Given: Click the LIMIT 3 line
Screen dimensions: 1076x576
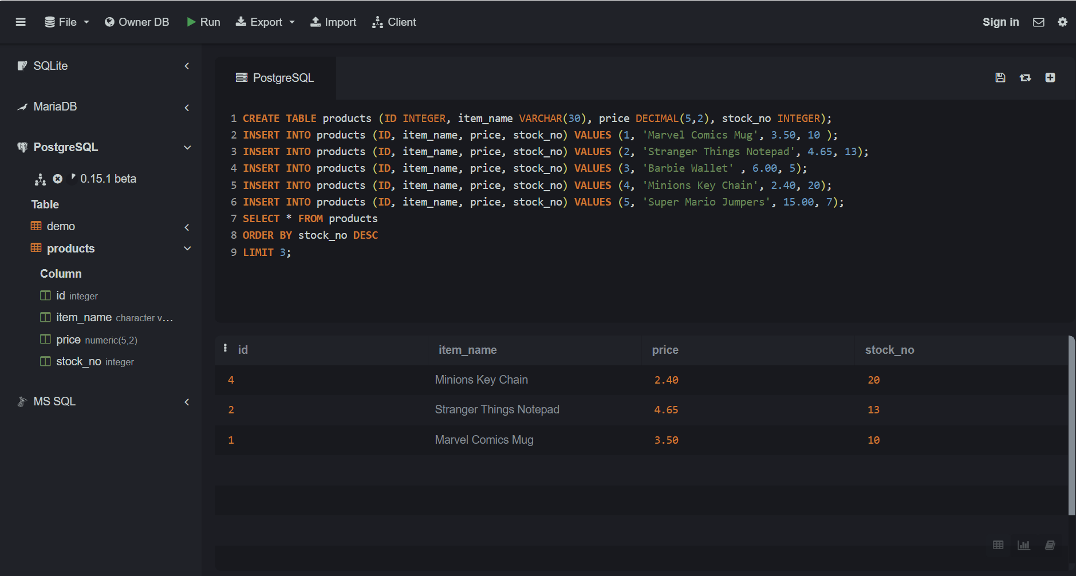Looking at the screenshot, I should click(x=267, y=253).
